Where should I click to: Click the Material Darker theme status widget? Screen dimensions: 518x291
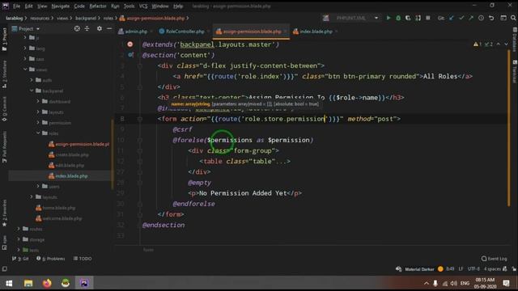click(419, 269)
